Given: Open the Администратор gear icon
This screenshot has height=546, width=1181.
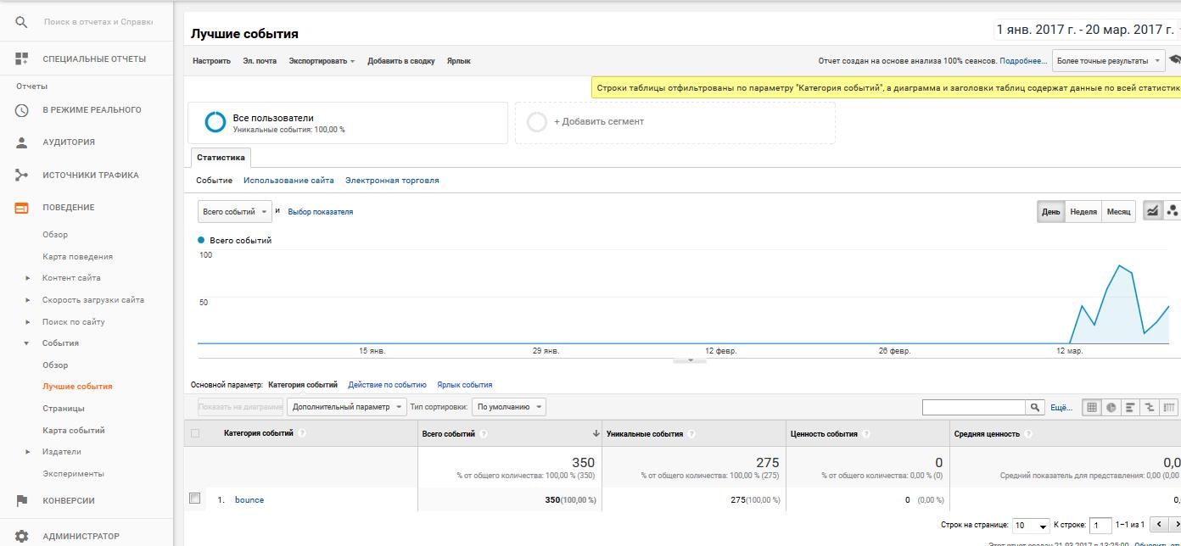Looking at the screenshot, I should [22, 536].
